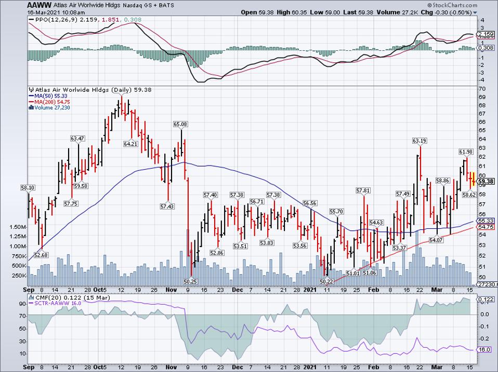Viewport: 498px width, 372px height.
Task: Click the 53.56 low price label
Action: click(300, 245)
